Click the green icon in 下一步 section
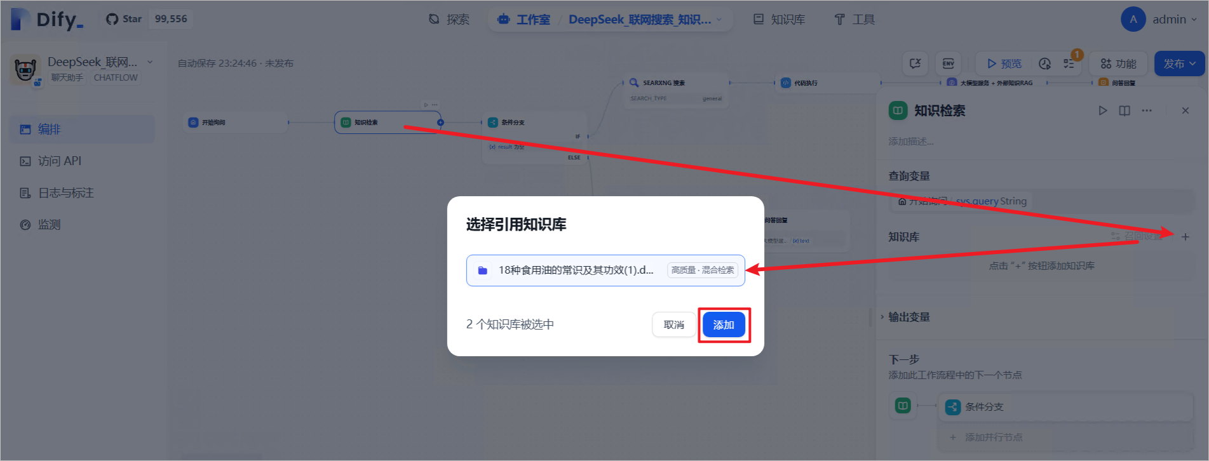Image resolution: width=1209 pixels, height=461 pixels. point(903,405)
